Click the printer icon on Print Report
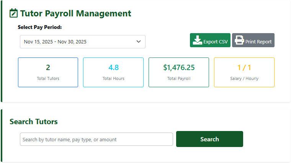 [x=239, y=40]
